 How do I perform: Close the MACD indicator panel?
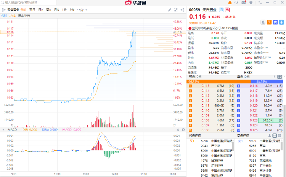click(x=178, y=130)
